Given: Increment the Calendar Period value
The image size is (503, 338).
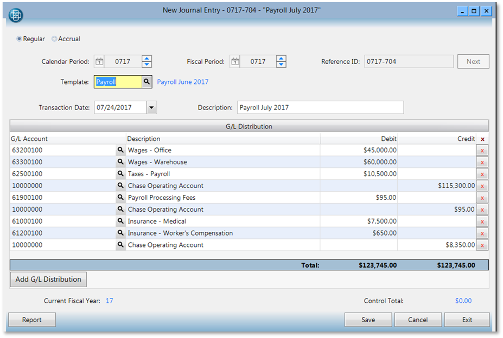Looking at the screenshot, I should point(147,58).
